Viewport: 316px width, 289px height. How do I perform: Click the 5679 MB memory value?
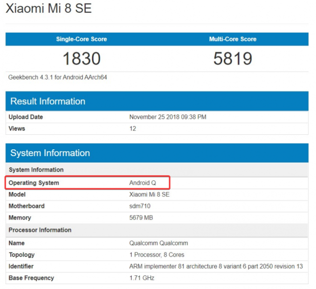[141, 218]
